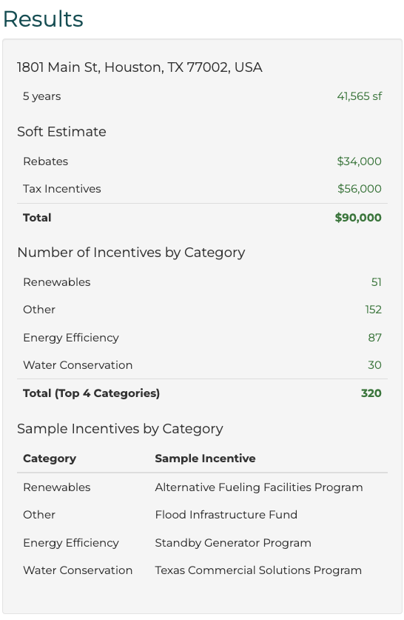
Task: Click the Other category count 152
Action: (373, 309)
